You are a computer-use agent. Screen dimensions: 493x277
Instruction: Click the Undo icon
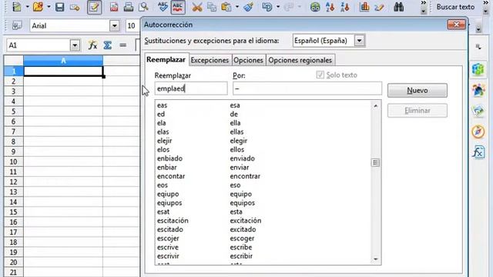[x=267, y=7]
